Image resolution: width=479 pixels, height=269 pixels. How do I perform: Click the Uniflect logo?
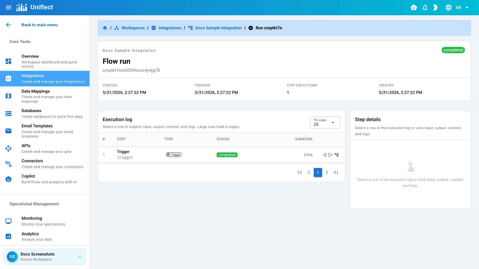click(34, 7)
